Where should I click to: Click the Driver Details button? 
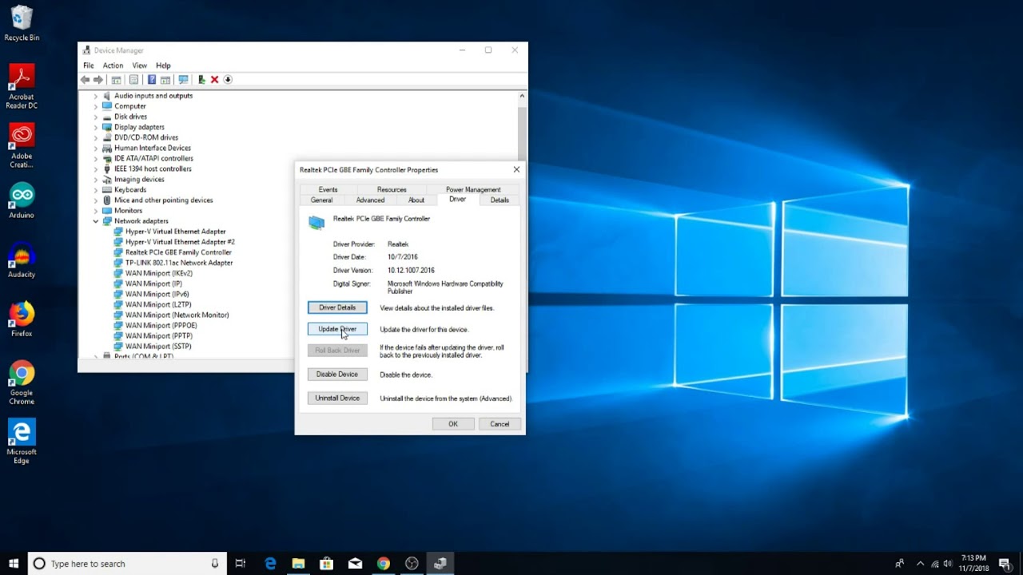tap(337, 307)
